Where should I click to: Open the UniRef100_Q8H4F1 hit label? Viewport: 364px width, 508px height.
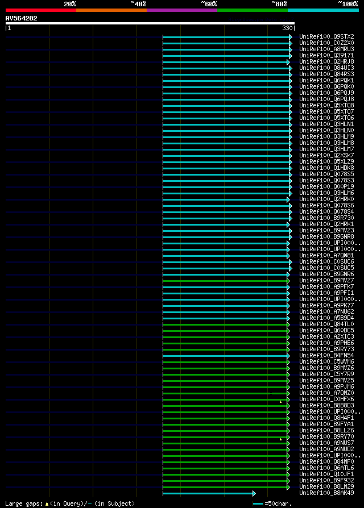tap(326, 418)
